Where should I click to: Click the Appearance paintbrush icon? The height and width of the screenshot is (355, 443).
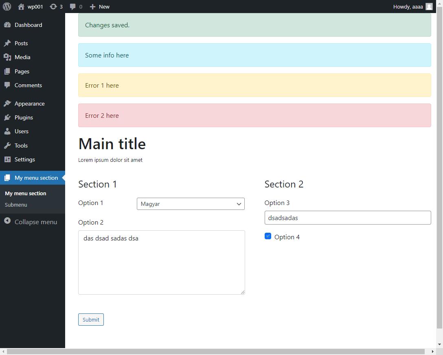point(7,104)
